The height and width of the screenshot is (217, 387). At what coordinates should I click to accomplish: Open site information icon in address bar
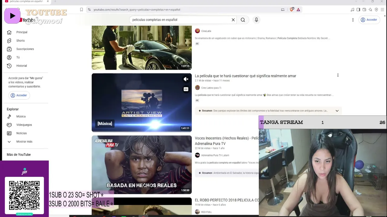[89, 10]
